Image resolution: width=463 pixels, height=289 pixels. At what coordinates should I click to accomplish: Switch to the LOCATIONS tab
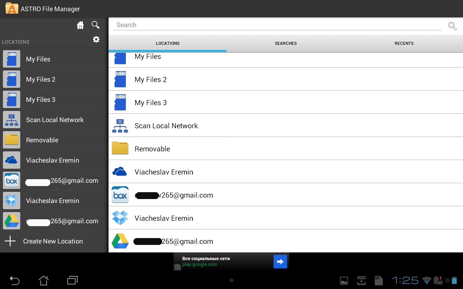(x=167, y=43)
